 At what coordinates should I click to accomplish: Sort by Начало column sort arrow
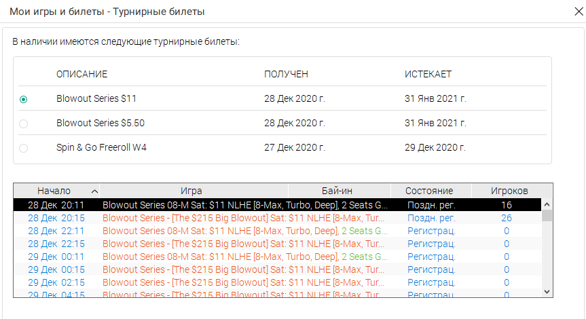tap(94, 191)
